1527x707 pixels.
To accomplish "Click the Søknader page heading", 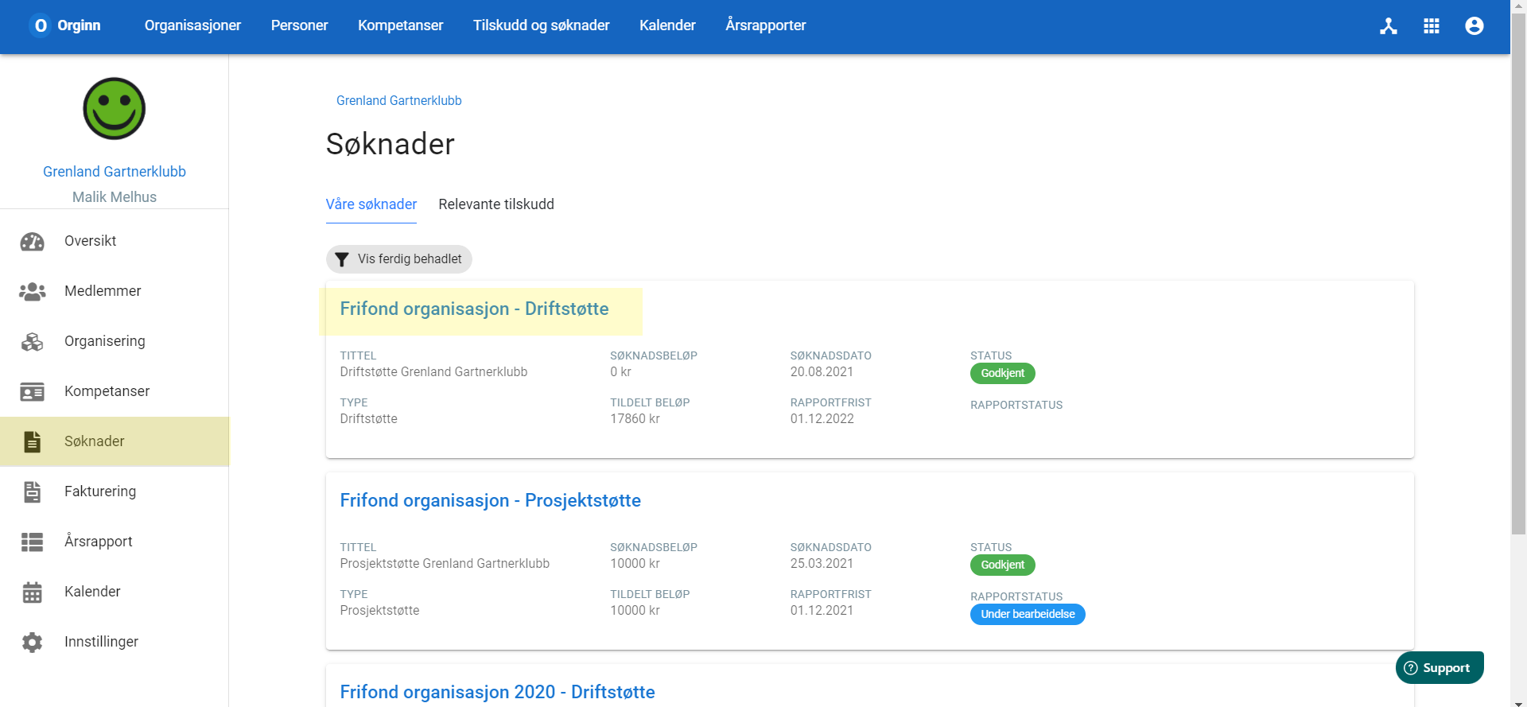I will click(x=390, y=144).
